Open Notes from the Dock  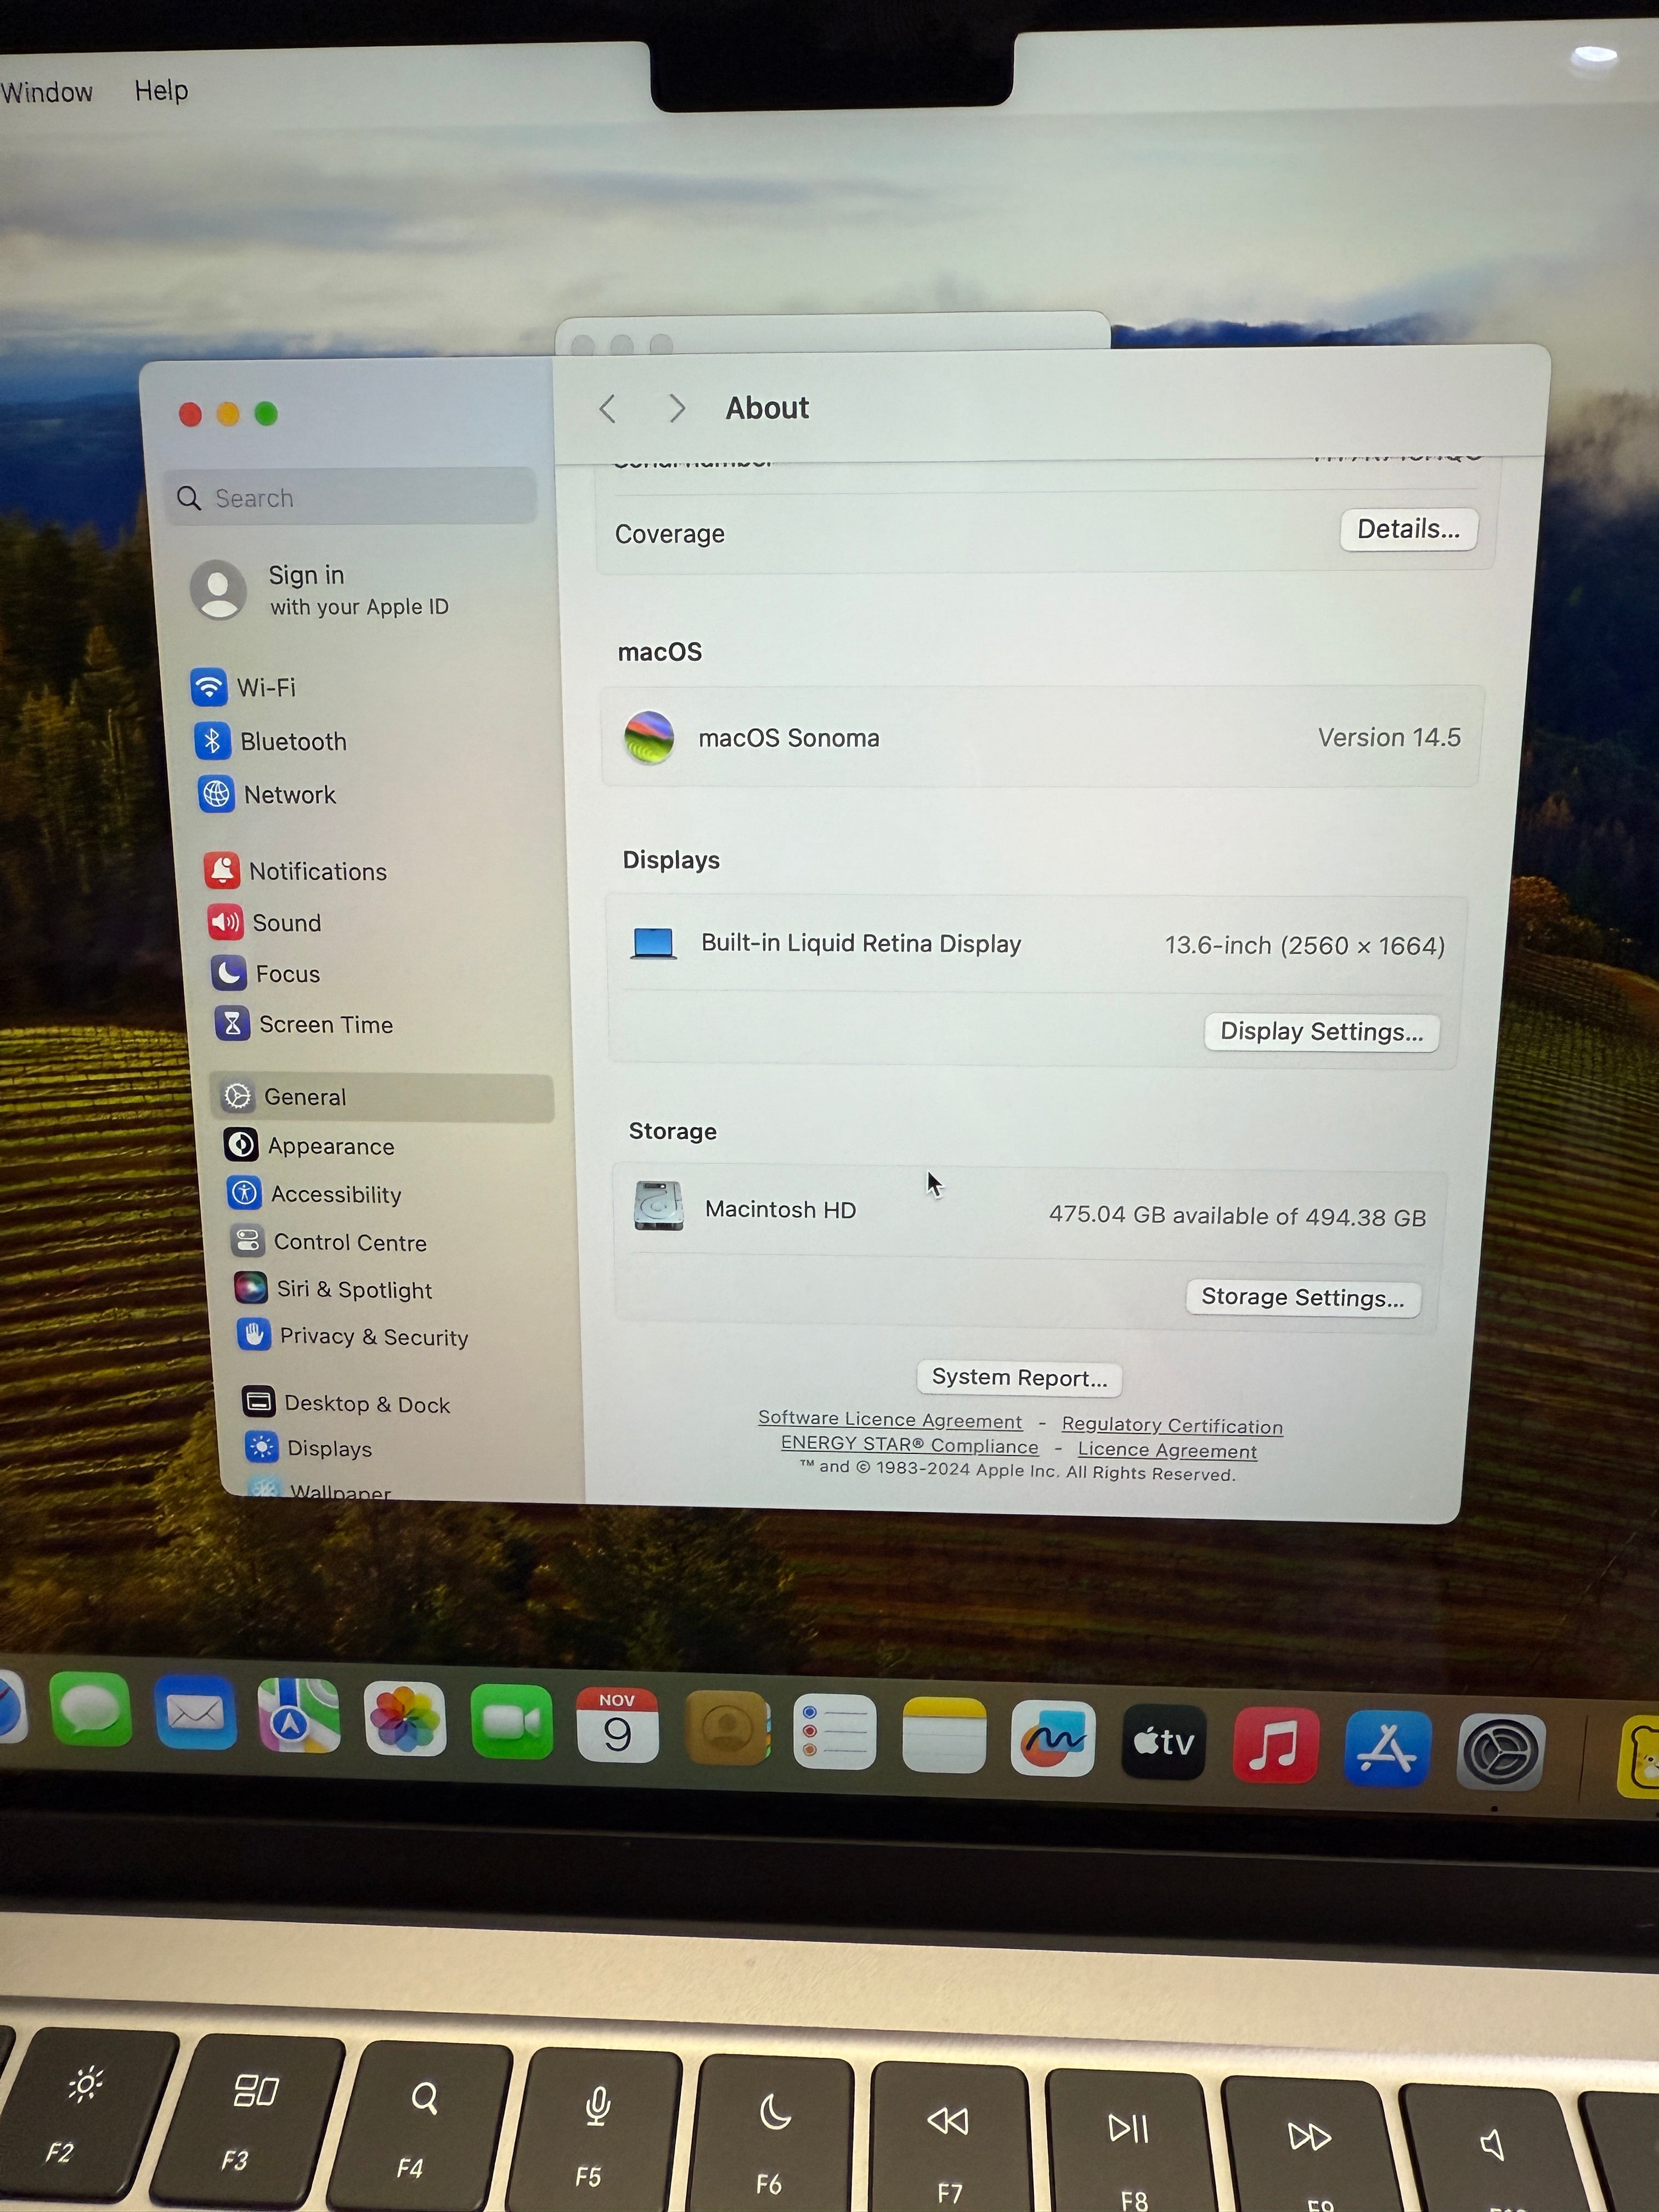coord(943,1735)
